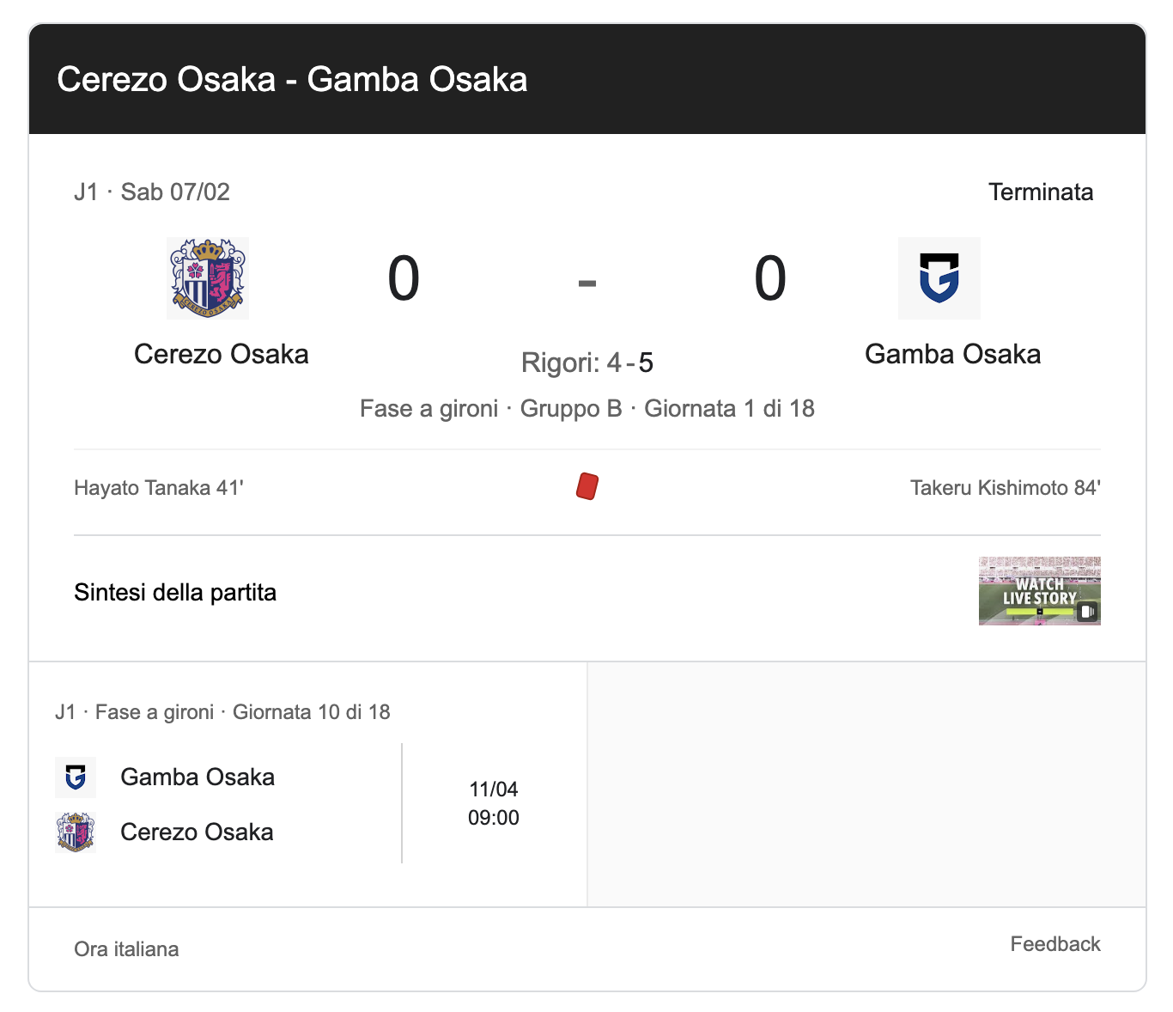Open upcoming match dated 11/04 09:00
The width and height of the screenshot is (1173, 1012).
coord(494,803)
